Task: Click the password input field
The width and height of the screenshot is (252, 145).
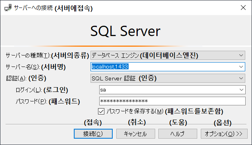Action: click(172, 101)
